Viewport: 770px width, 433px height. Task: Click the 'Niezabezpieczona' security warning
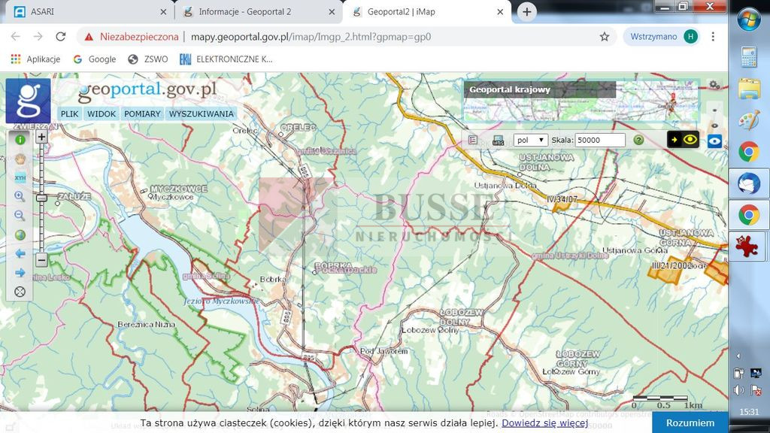132,37
